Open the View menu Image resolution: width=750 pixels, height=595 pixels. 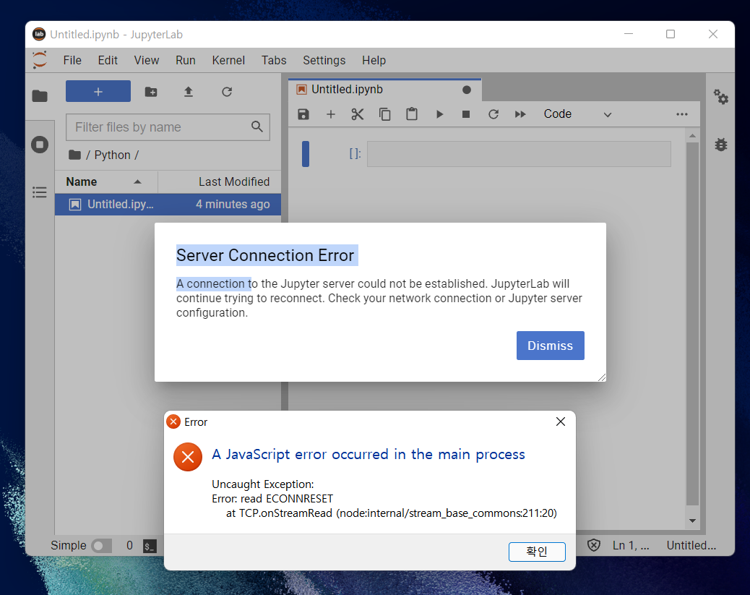(147, 60)
